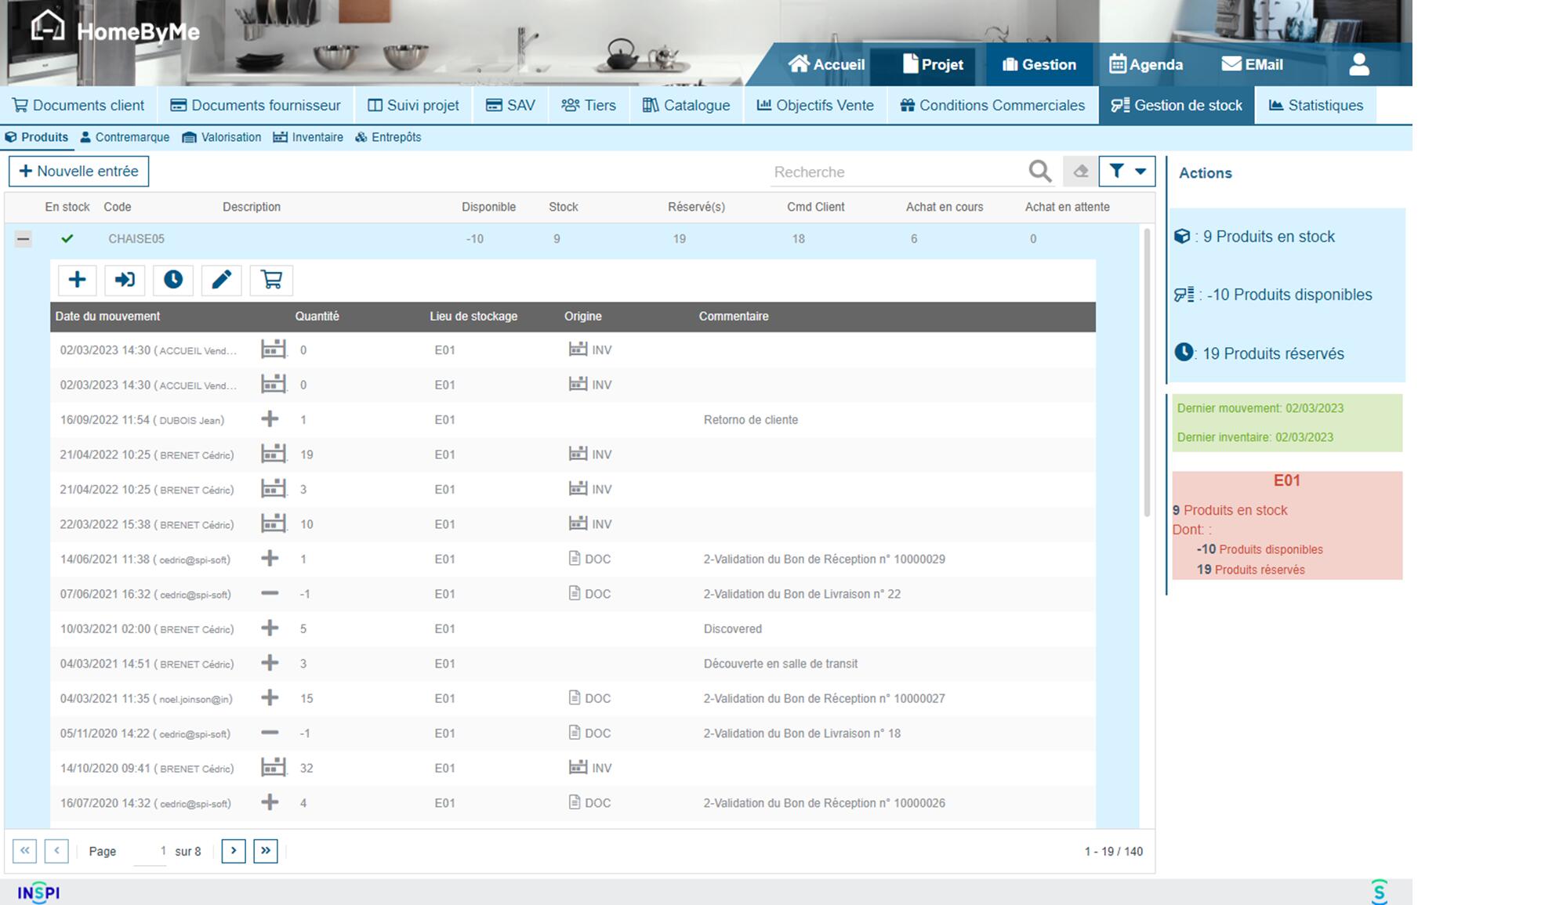Click the transfer arrow icon in product toolbar
Image resolution: width=1552 pixels, height=905 pixels.
(125, 280)
